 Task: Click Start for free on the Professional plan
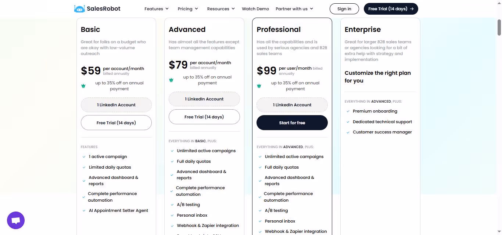pos(292,122)
